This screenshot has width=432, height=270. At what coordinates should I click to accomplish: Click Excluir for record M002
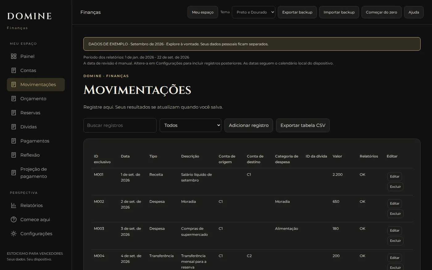395,214
